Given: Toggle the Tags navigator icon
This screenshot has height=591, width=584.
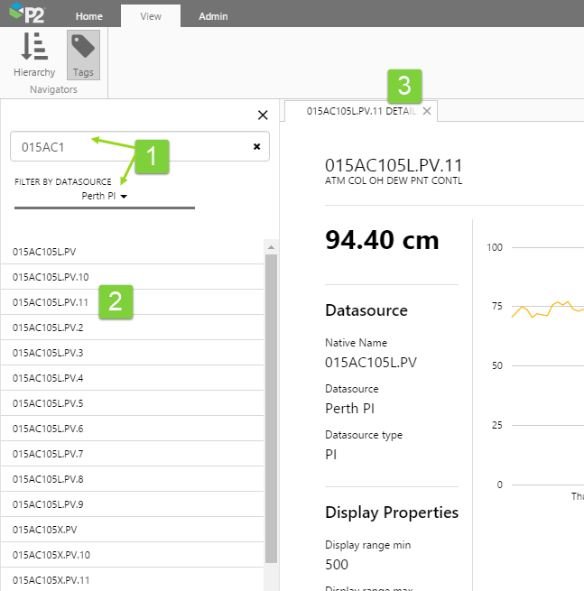Looking at the screenshot, I should [x=83, y=47].
